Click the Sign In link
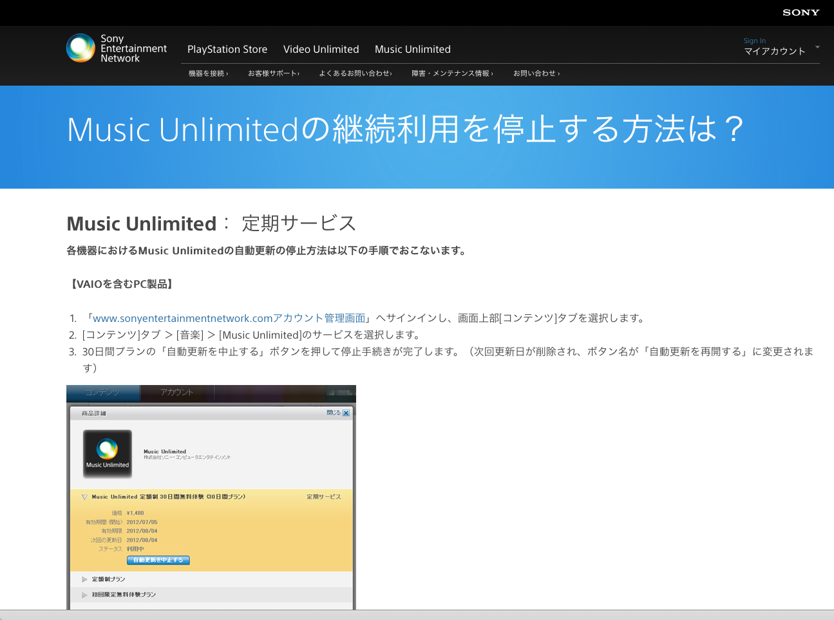 (755, 41)
